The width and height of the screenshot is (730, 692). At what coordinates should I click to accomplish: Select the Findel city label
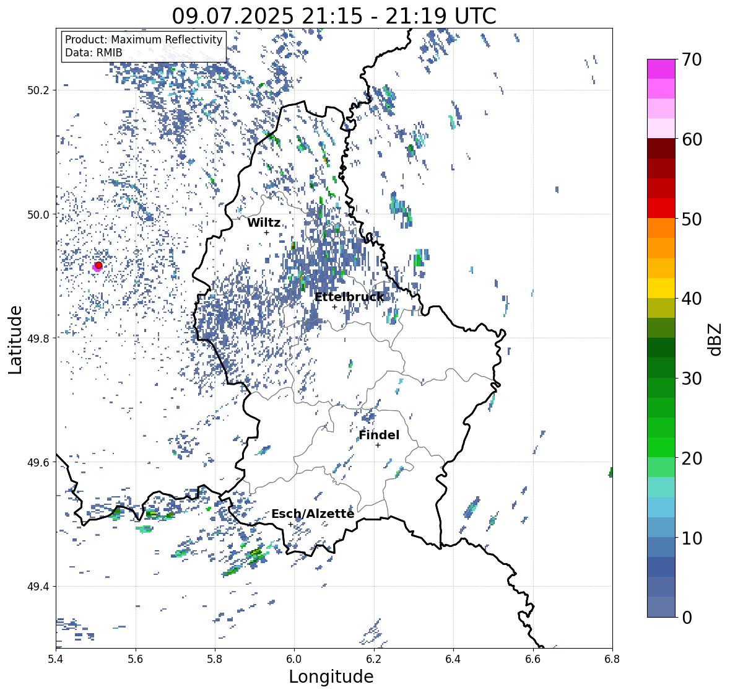tap(379, 435)
